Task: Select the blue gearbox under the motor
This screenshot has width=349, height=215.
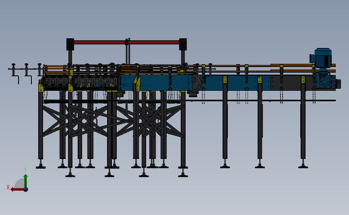Action: pyautogui.click(x=324, y=81)
